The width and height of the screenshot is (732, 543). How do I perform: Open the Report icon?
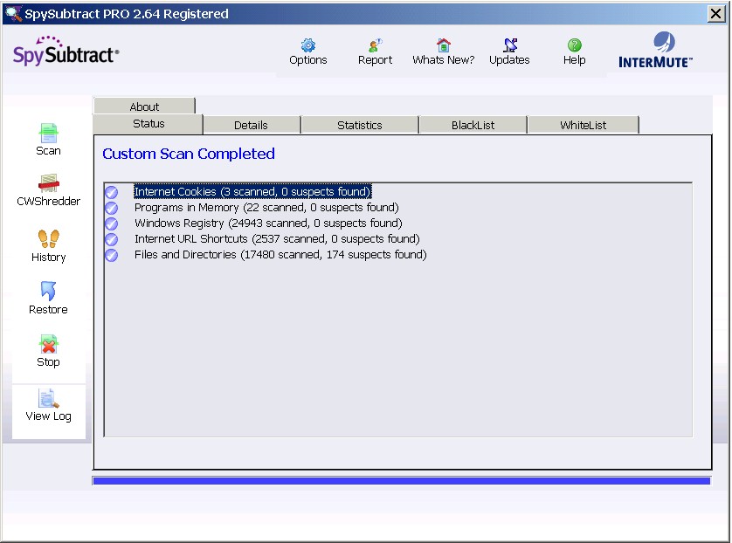pyautogui.click(x=375, y=45)
